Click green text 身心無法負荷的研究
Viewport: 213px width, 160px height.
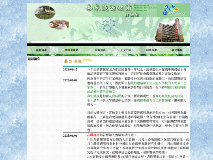click(x=169, y=96)
